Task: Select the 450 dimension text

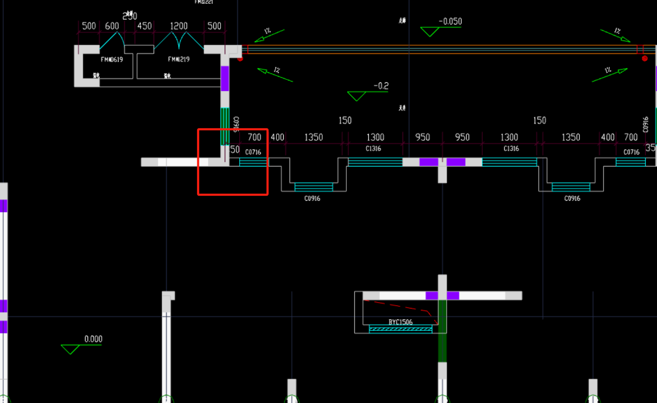Action: pos(144,26)
